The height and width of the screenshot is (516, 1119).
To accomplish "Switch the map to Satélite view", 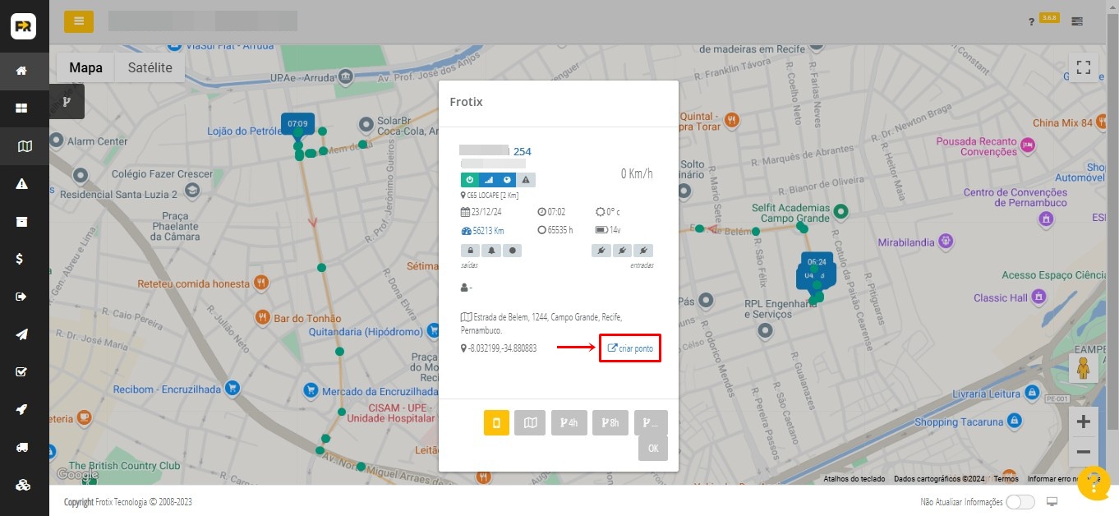I will (150, 68).
